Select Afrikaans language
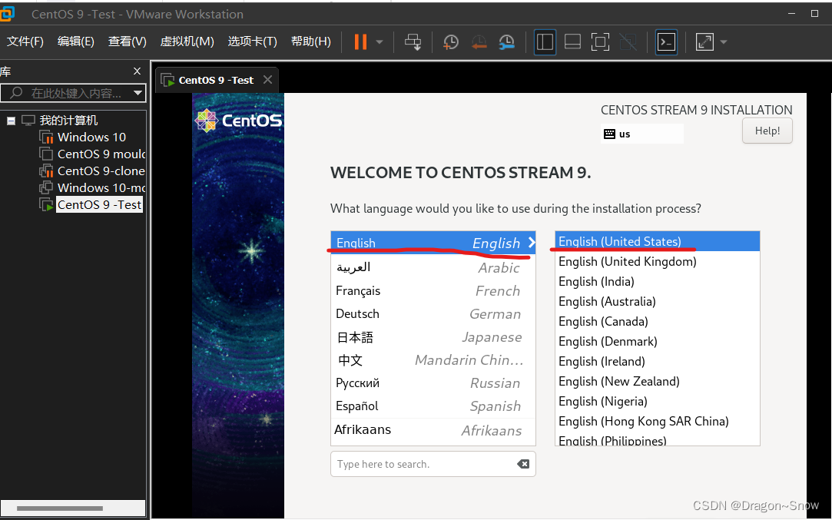 click(433, 430)
